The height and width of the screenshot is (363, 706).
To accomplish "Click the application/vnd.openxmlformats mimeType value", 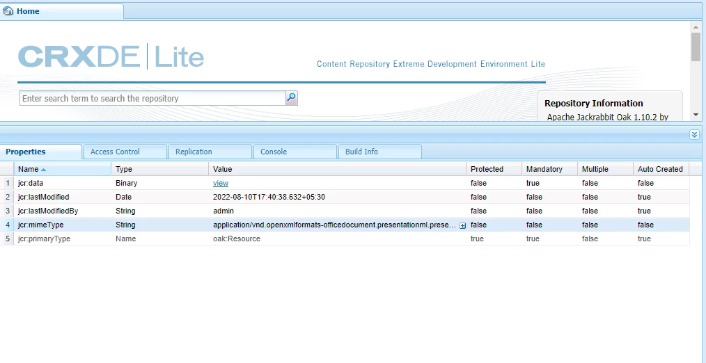I will point(334,225).
